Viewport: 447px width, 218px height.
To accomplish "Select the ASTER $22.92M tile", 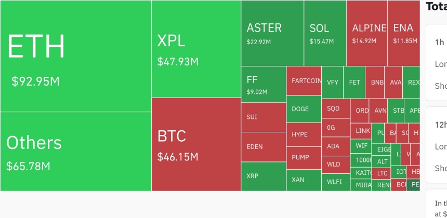I will click(272, 33).
